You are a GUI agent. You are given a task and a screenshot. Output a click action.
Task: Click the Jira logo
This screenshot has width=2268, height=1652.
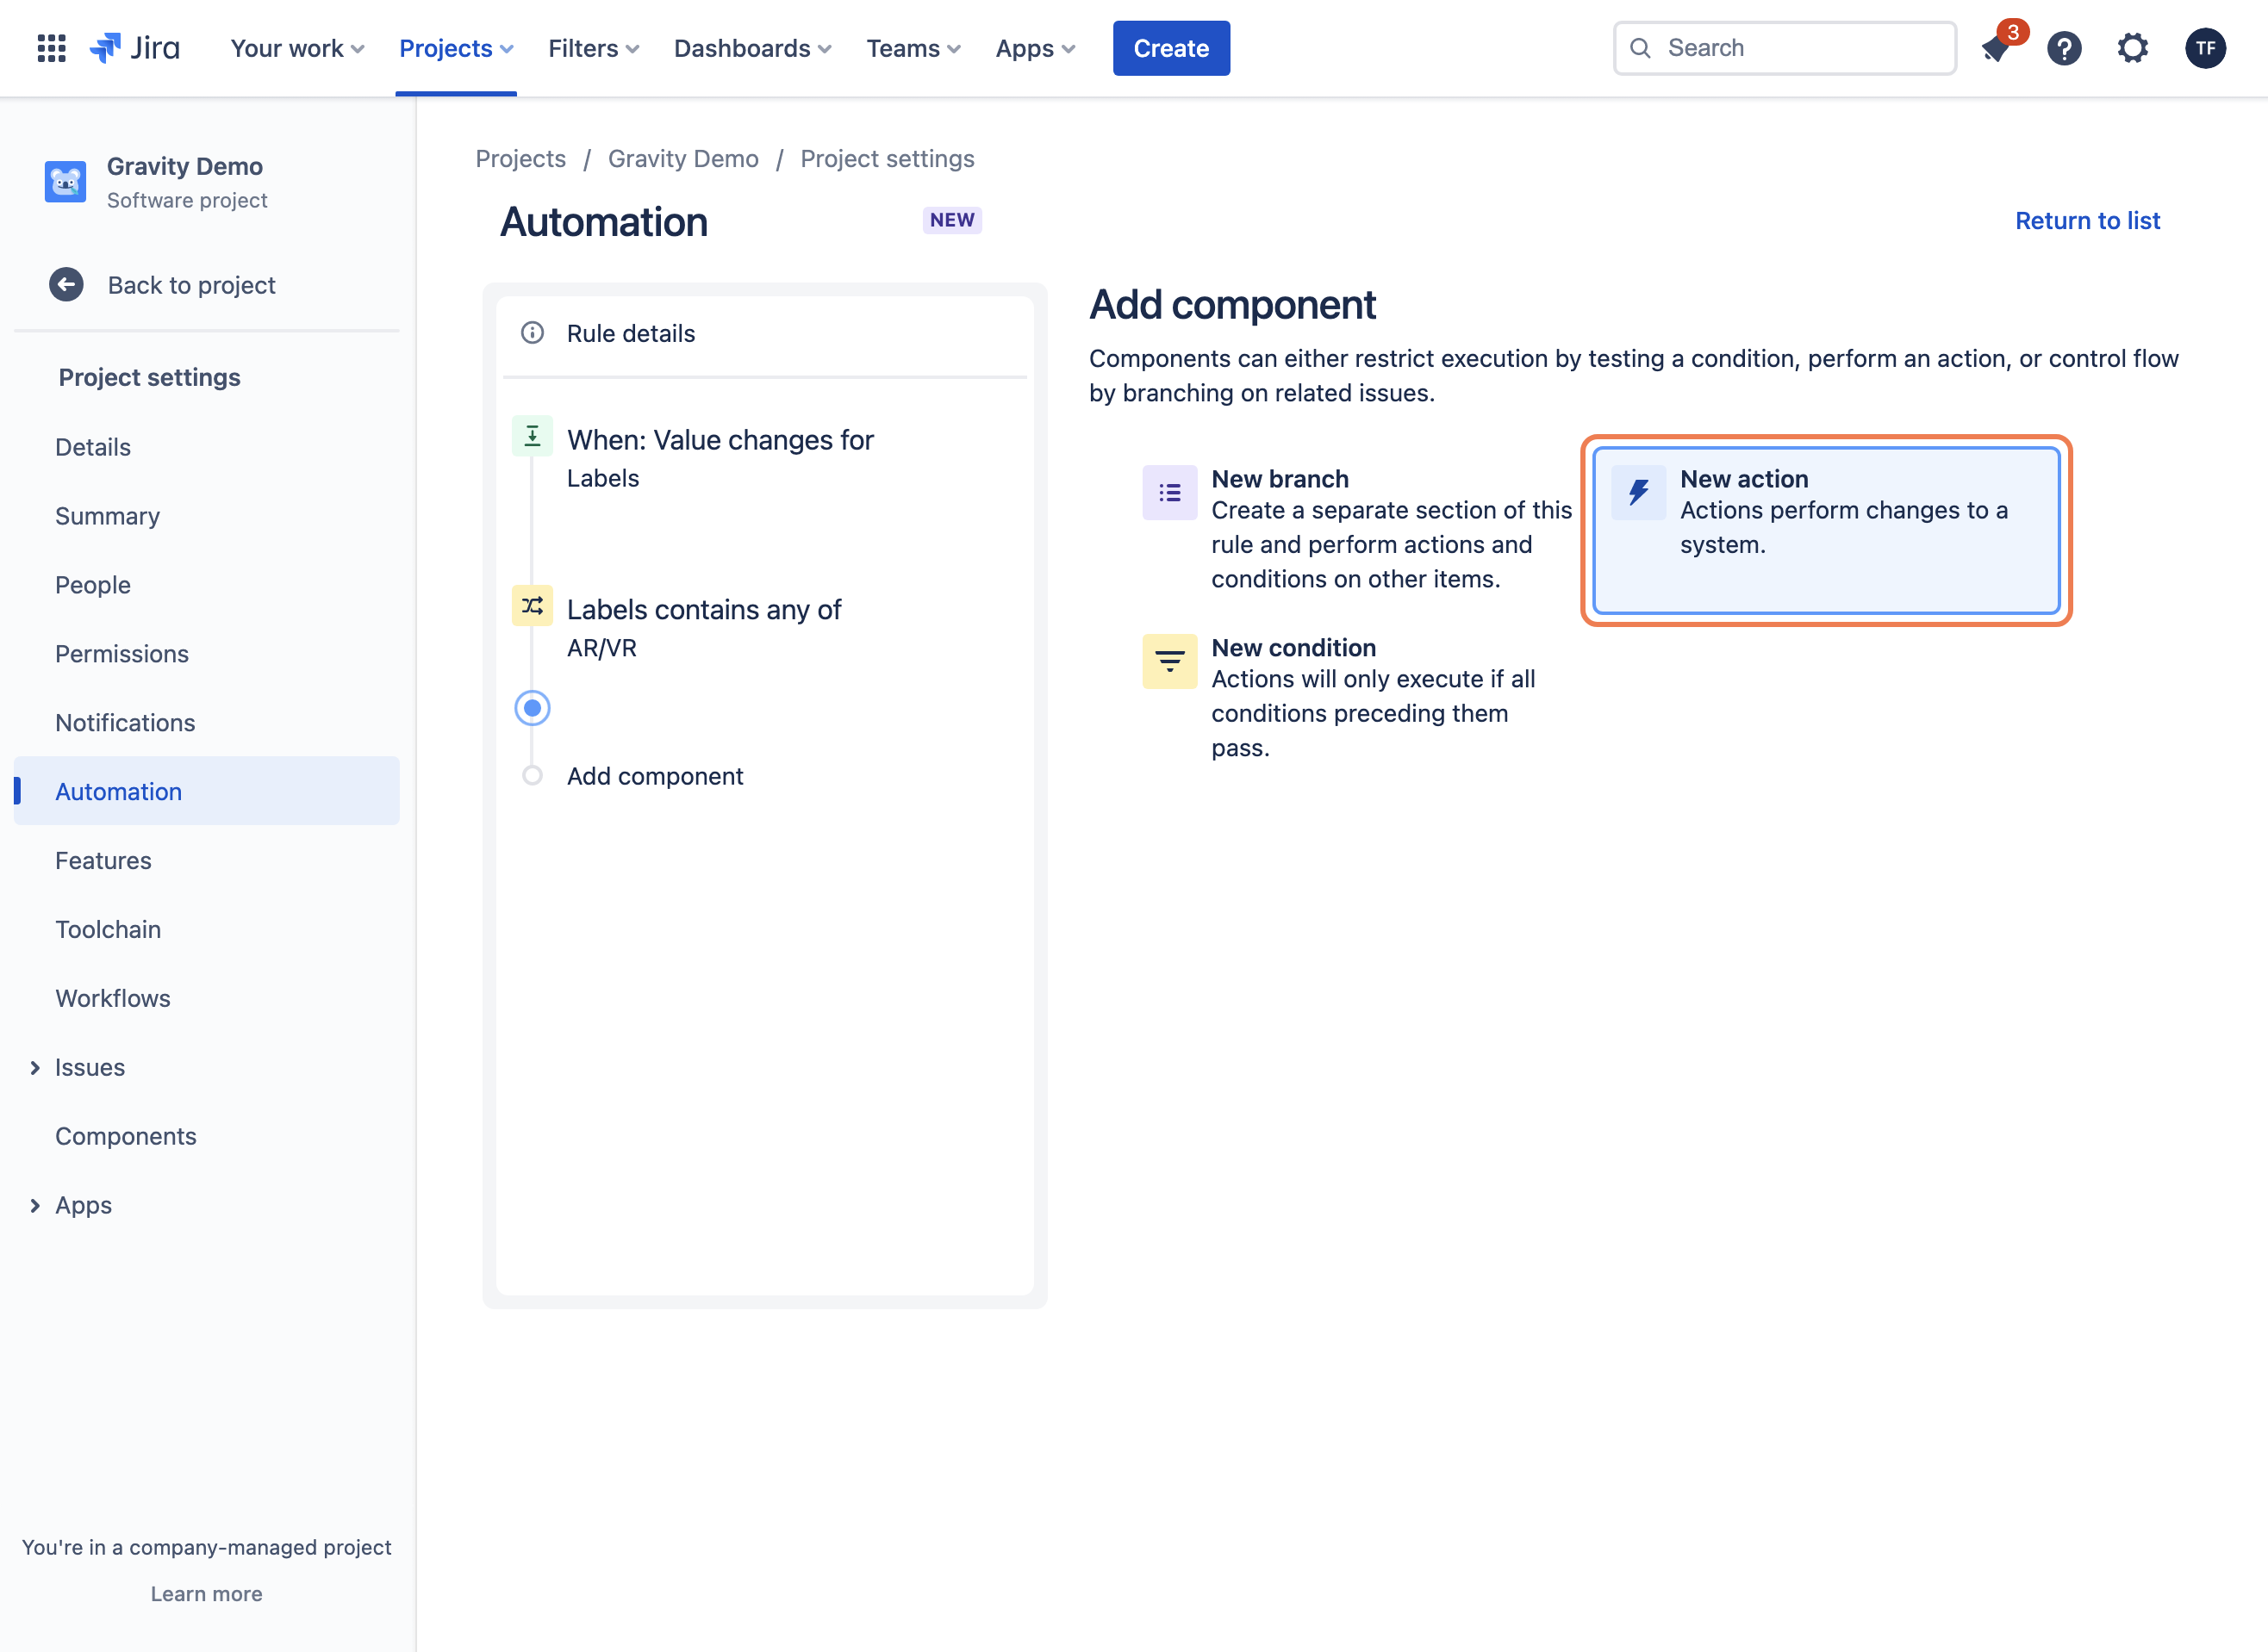(x=134, y=48)
